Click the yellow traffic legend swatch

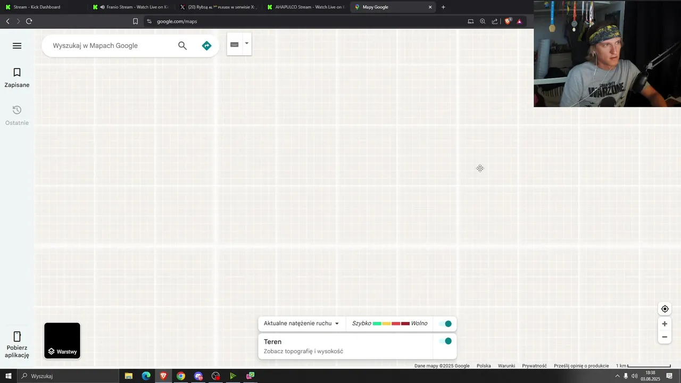pos(386,323)
